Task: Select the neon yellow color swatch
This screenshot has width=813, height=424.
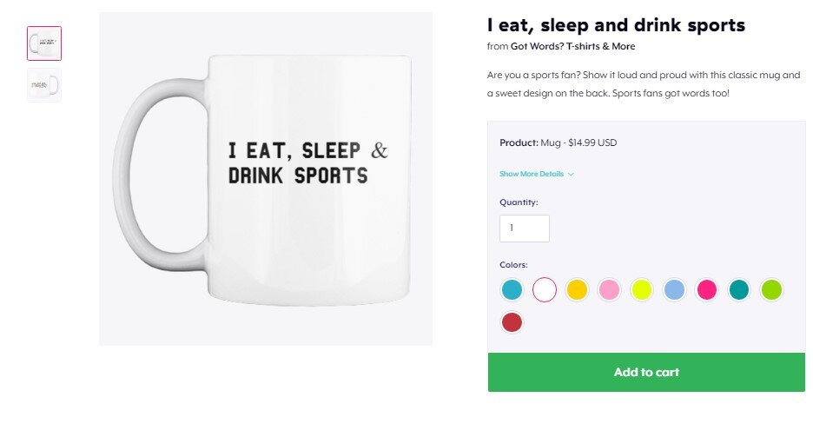Action: (642, 289)
